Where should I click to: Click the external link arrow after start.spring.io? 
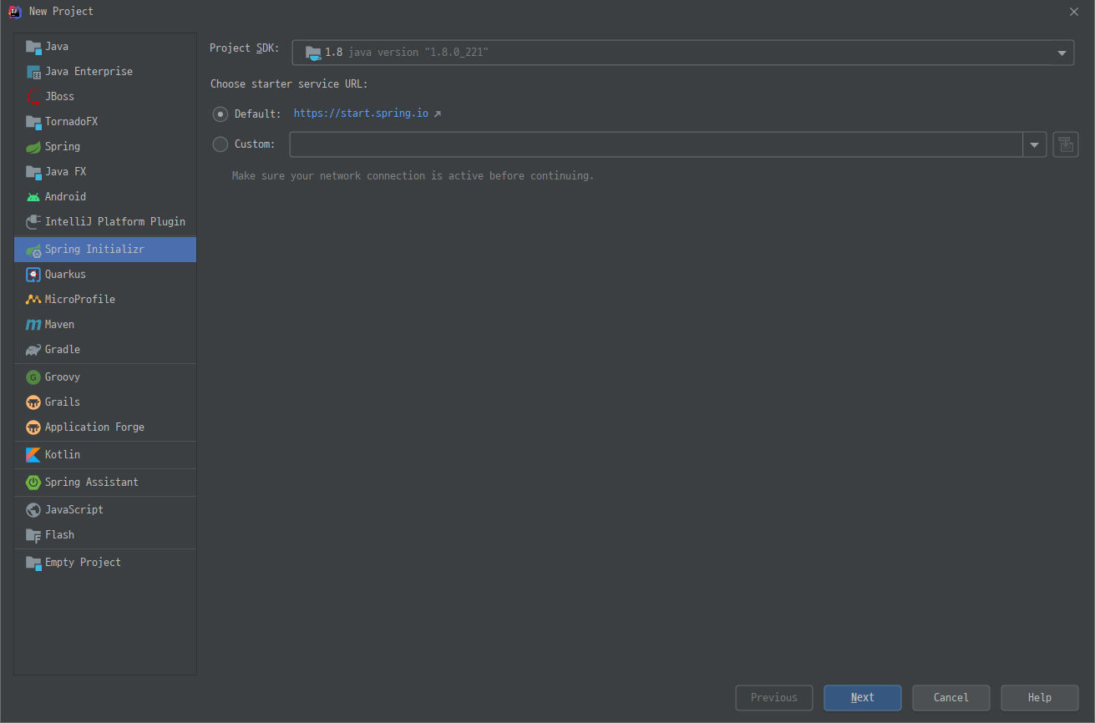(437, 114)
